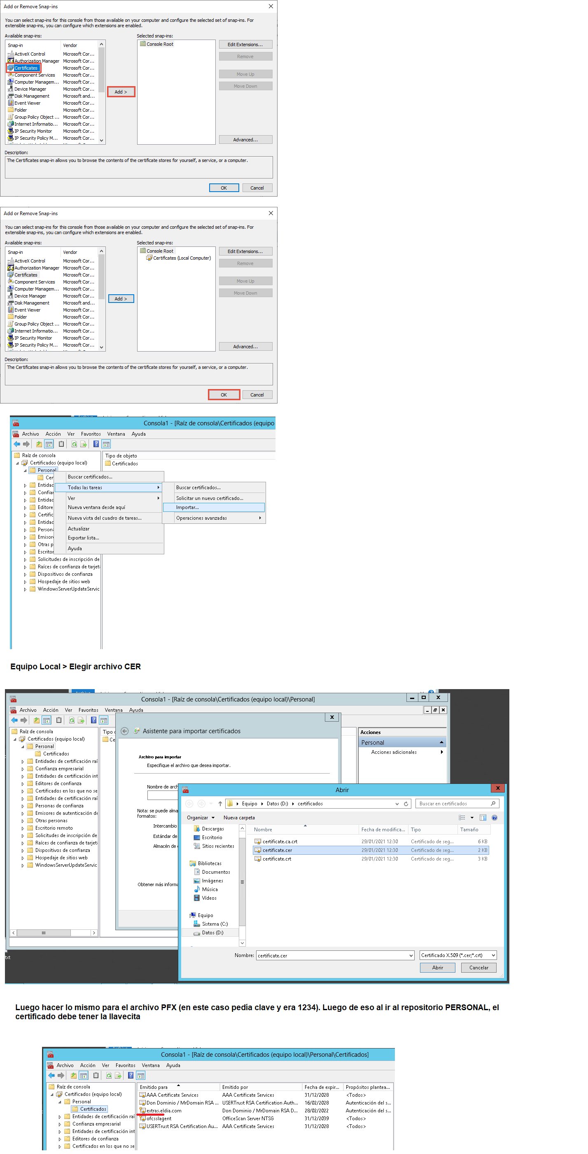Image resolution: width=588 pixels, height=1154 pixels.
Task: Collapse the Personal section in Acciones panel
Action: tap(441, 742)
